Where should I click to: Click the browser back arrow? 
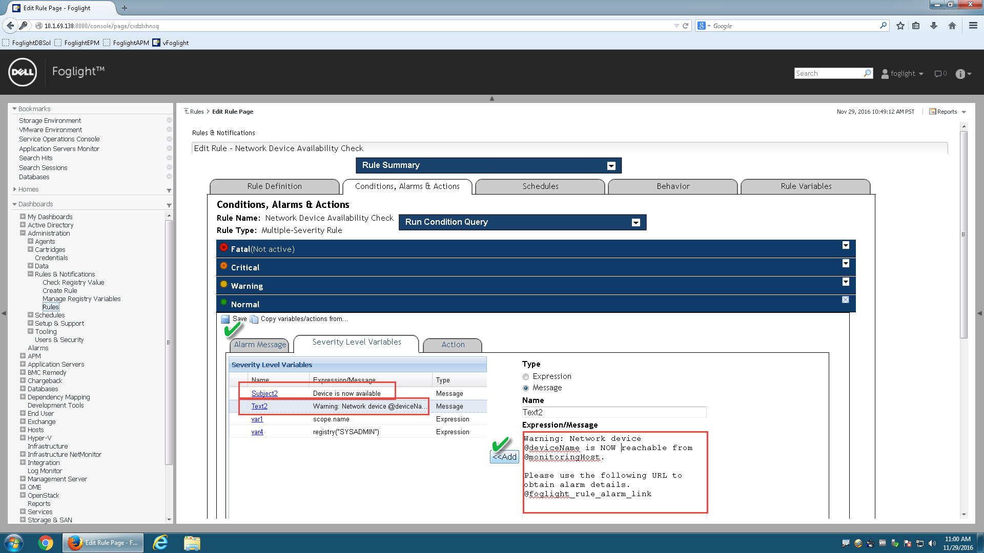pos(10,26)
